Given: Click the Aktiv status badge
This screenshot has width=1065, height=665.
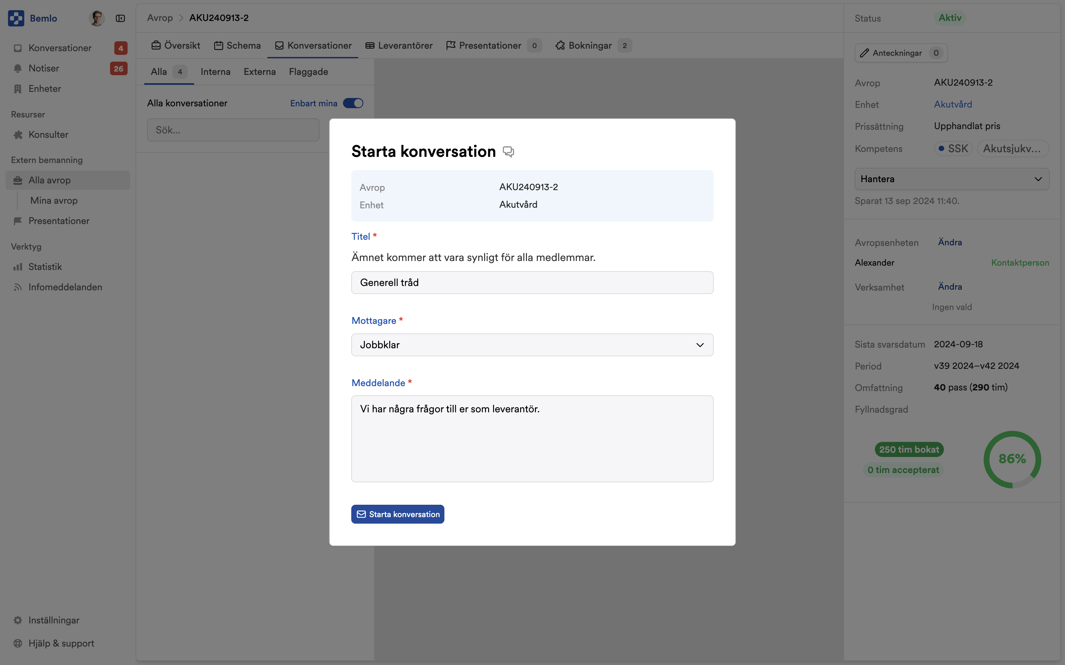Looking at the screenshot, I should (x=950, y=18).
